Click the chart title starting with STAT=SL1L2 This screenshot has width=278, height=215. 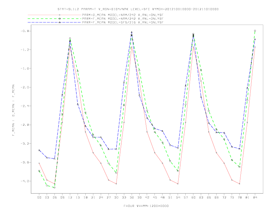click(138, 9)
